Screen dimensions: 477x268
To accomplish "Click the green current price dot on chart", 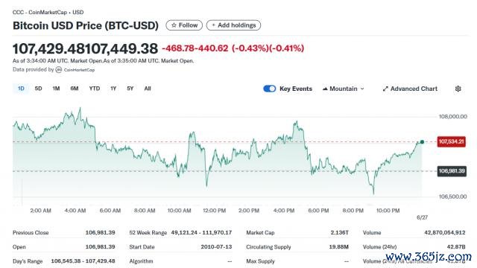I will click(x=423, y=142).
